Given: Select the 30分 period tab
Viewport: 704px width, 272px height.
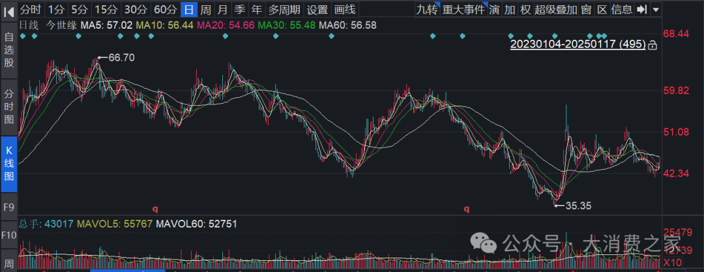Looking at the screenshot, I should 136,9.
